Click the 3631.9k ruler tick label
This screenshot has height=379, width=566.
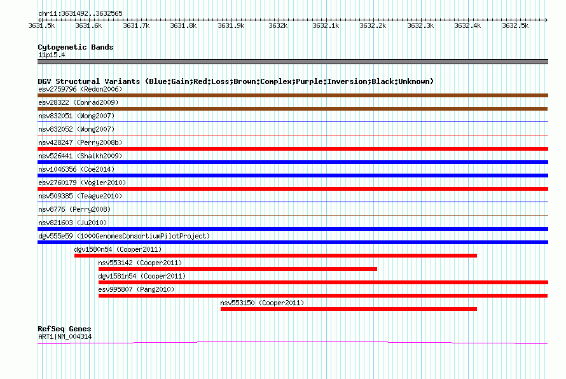click(231, 25)
